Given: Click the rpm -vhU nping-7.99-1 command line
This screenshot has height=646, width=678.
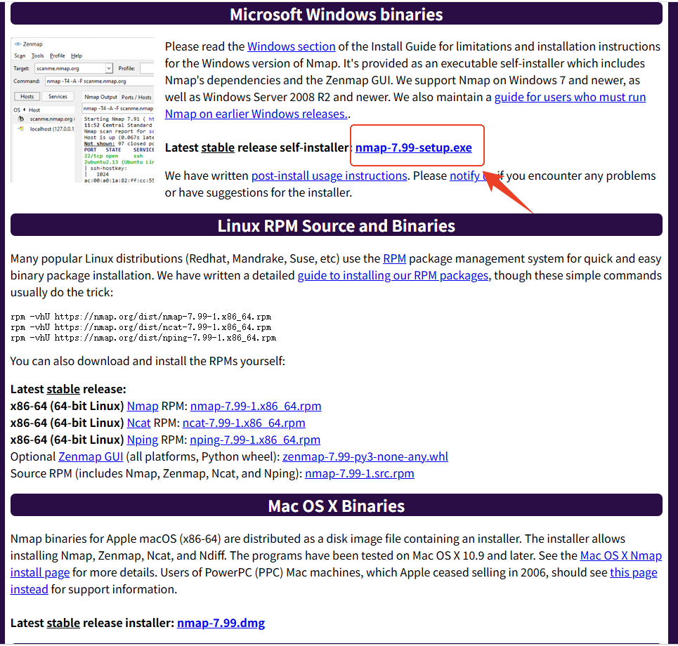Looking at the screenshot, I should tap(143, 338).
